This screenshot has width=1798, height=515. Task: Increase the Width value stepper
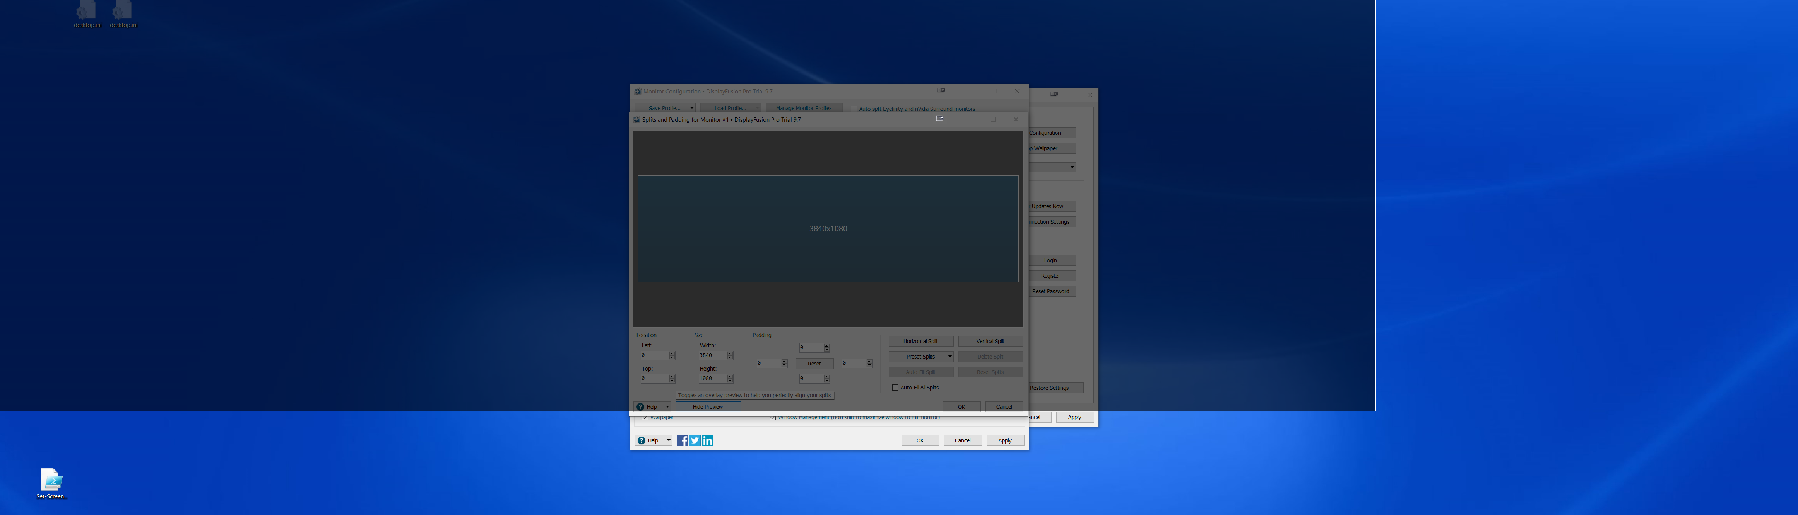730,354
